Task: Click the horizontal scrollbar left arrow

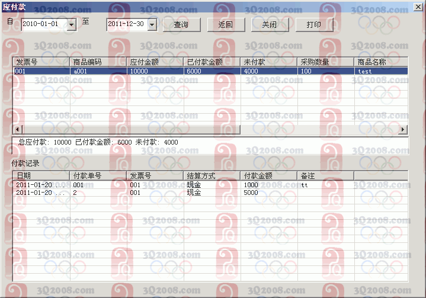Action: click(18, 130)
